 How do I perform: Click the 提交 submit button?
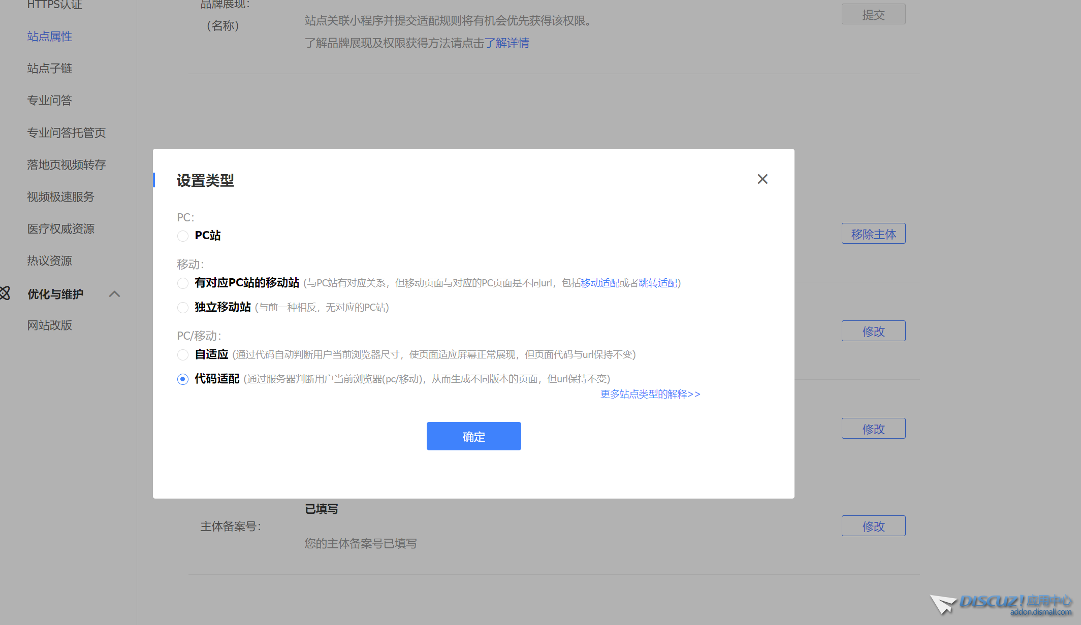point(873,14)
